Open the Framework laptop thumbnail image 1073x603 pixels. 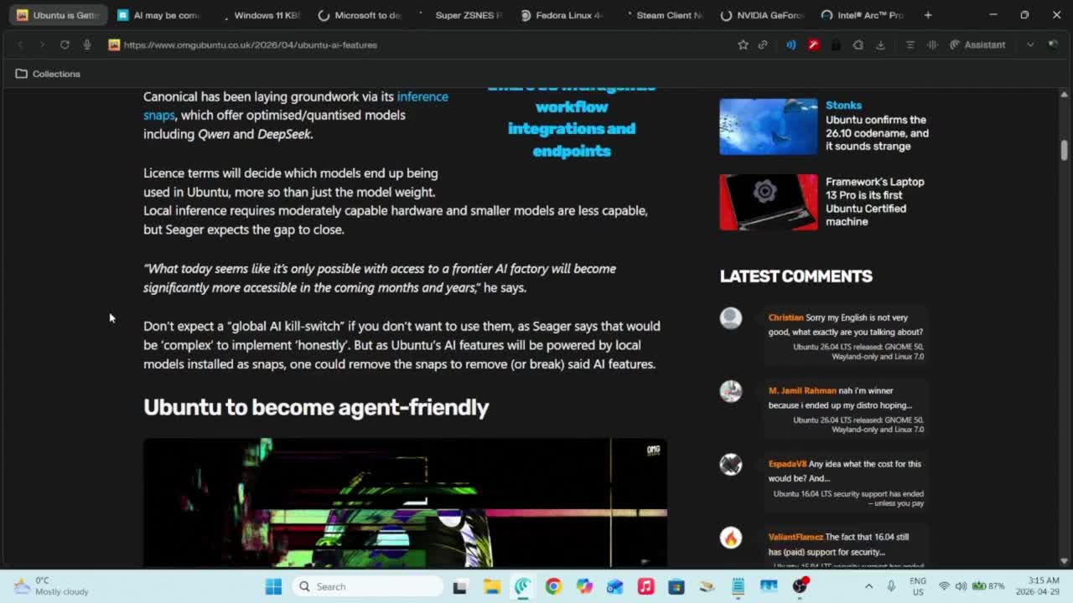[x=768, y=202]
